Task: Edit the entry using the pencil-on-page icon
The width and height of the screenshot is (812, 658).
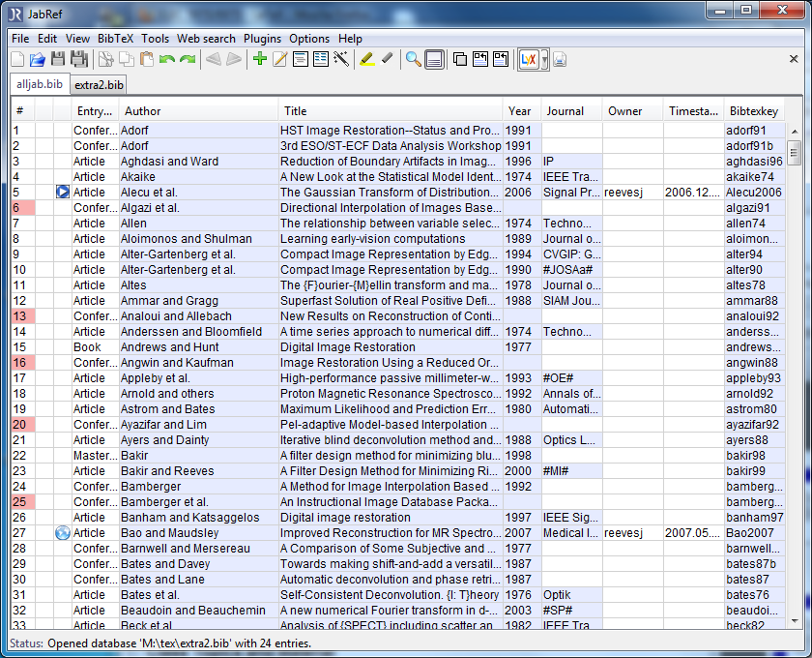Action: [x=280, y=59]
